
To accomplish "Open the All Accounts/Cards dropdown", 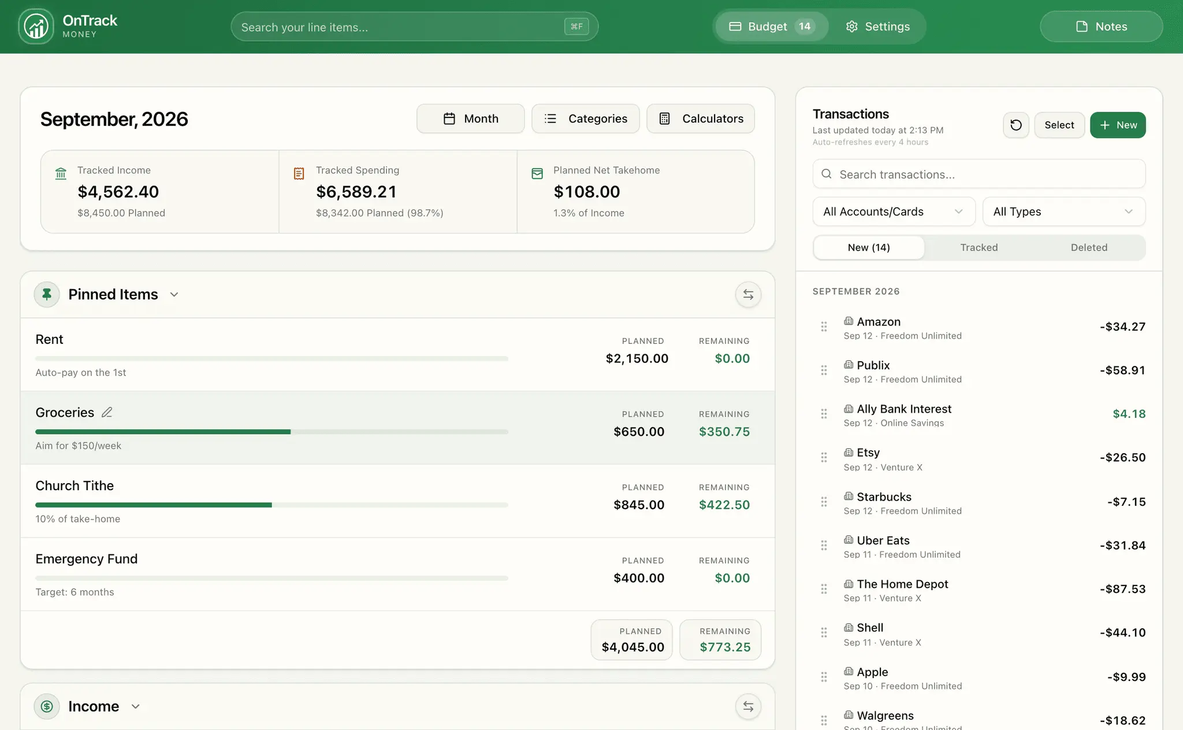I will [894, 212].
